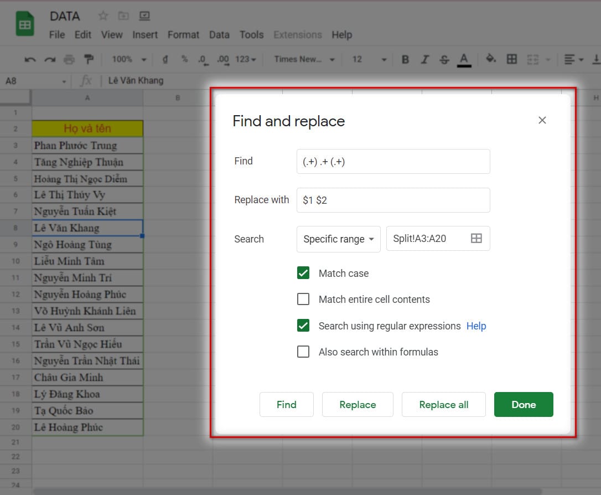Click the print icon in toolbar
Screen dimensions: 601x495
(x=69, y=59)
